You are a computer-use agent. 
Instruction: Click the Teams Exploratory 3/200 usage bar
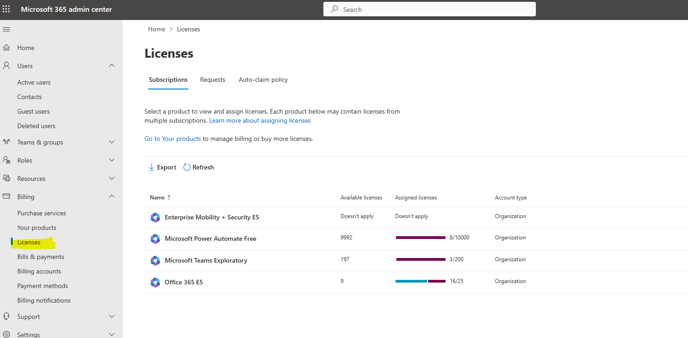[421, 259]
